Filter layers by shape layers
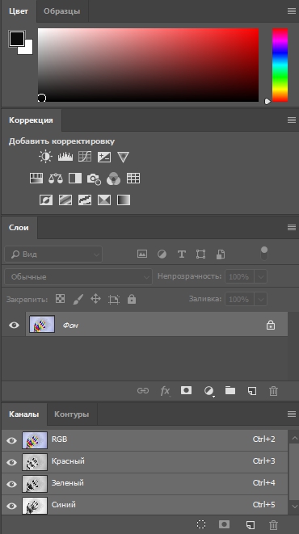 click(x=201, y=254)
